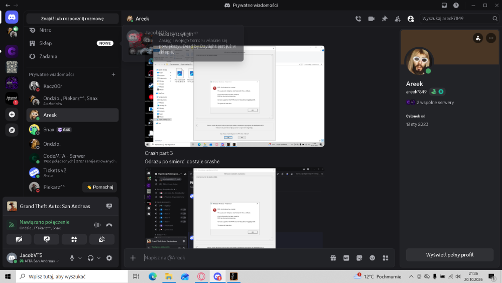Expand headphones output options arrow

click(x=99, y=258)
